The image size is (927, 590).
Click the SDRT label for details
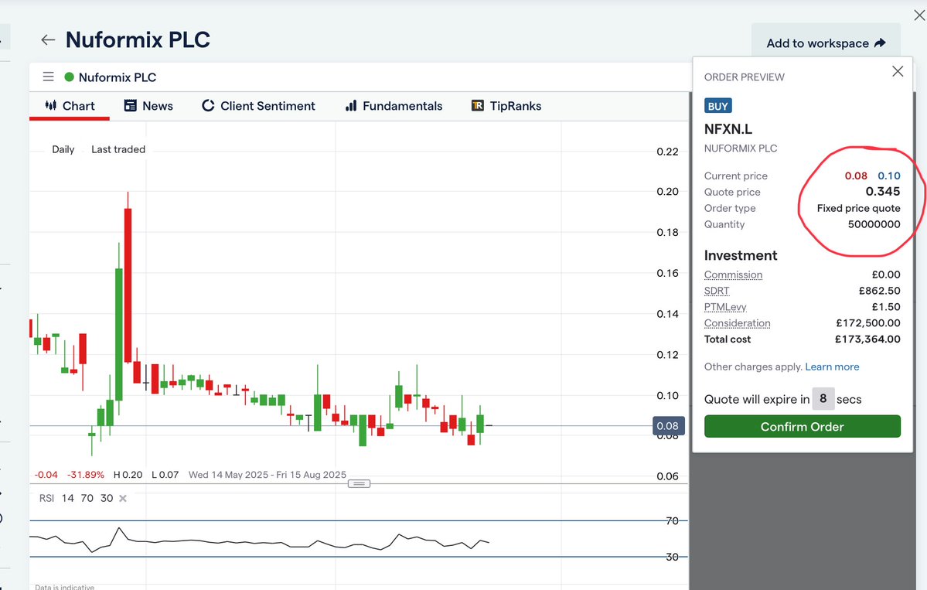pyautogui.click(x=717, y=291)
